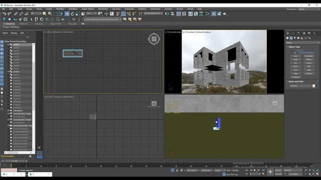The height and width of the screenshot is (180, 321).
Task: Click the Freehand shape button
Action: (x=295, y=77)
